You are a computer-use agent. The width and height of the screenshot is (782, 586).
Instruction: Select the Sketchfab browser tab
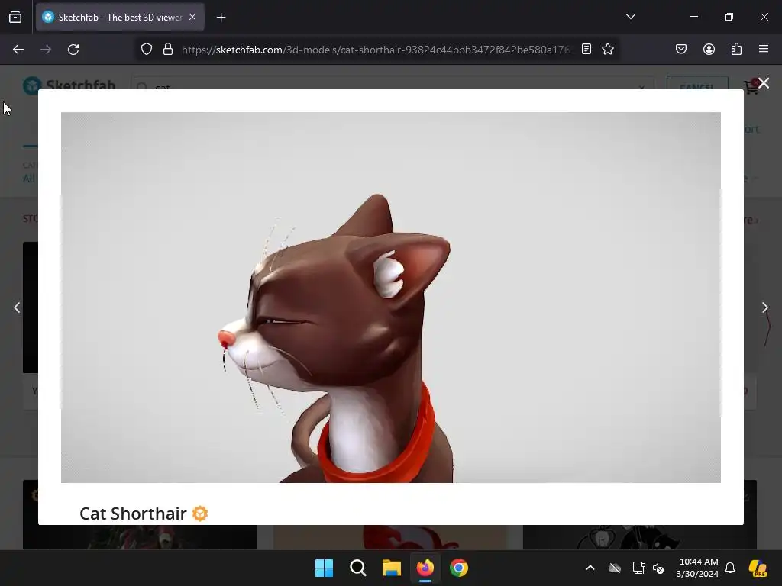[120, 17]
